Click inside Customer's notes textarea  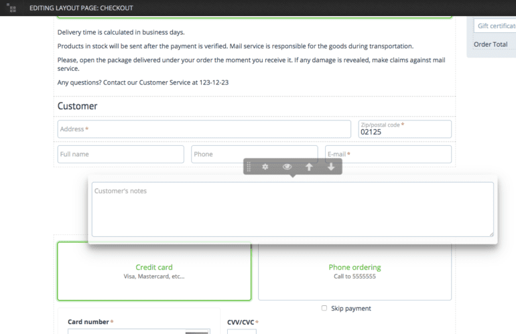coord(293,210)
